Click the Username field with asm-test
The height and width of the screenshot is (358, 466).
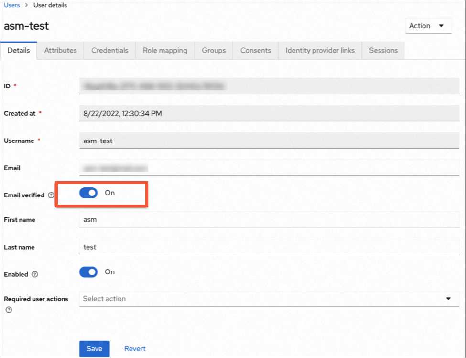(269, 141)
